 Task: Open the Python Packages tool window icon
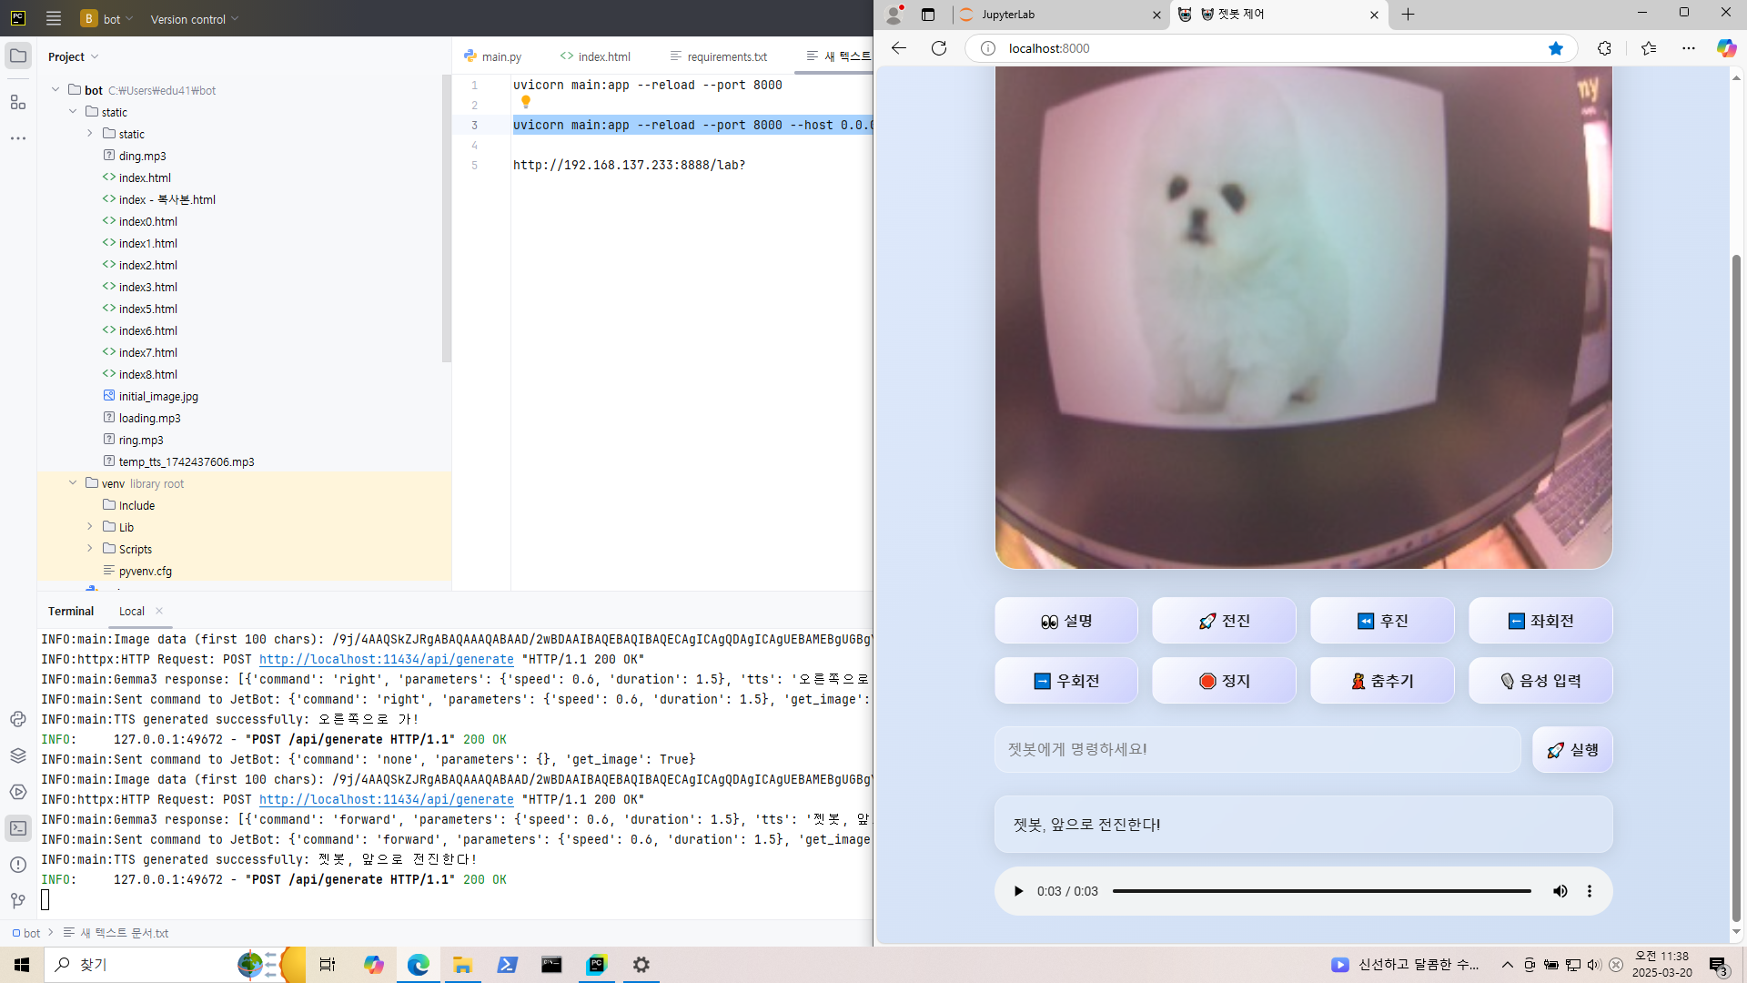click(18, 755)
